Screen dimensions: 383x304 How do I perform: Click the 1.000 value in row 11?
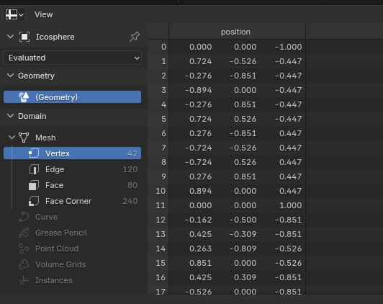point(291,205)
